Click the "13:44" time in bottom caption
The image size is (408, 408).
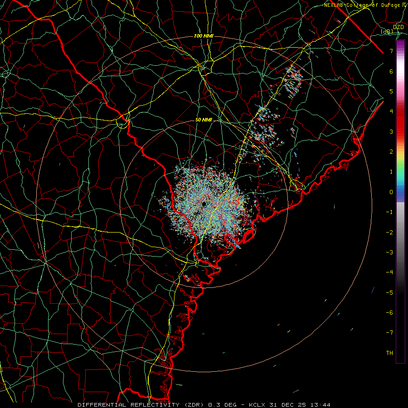tap(321, 405)
